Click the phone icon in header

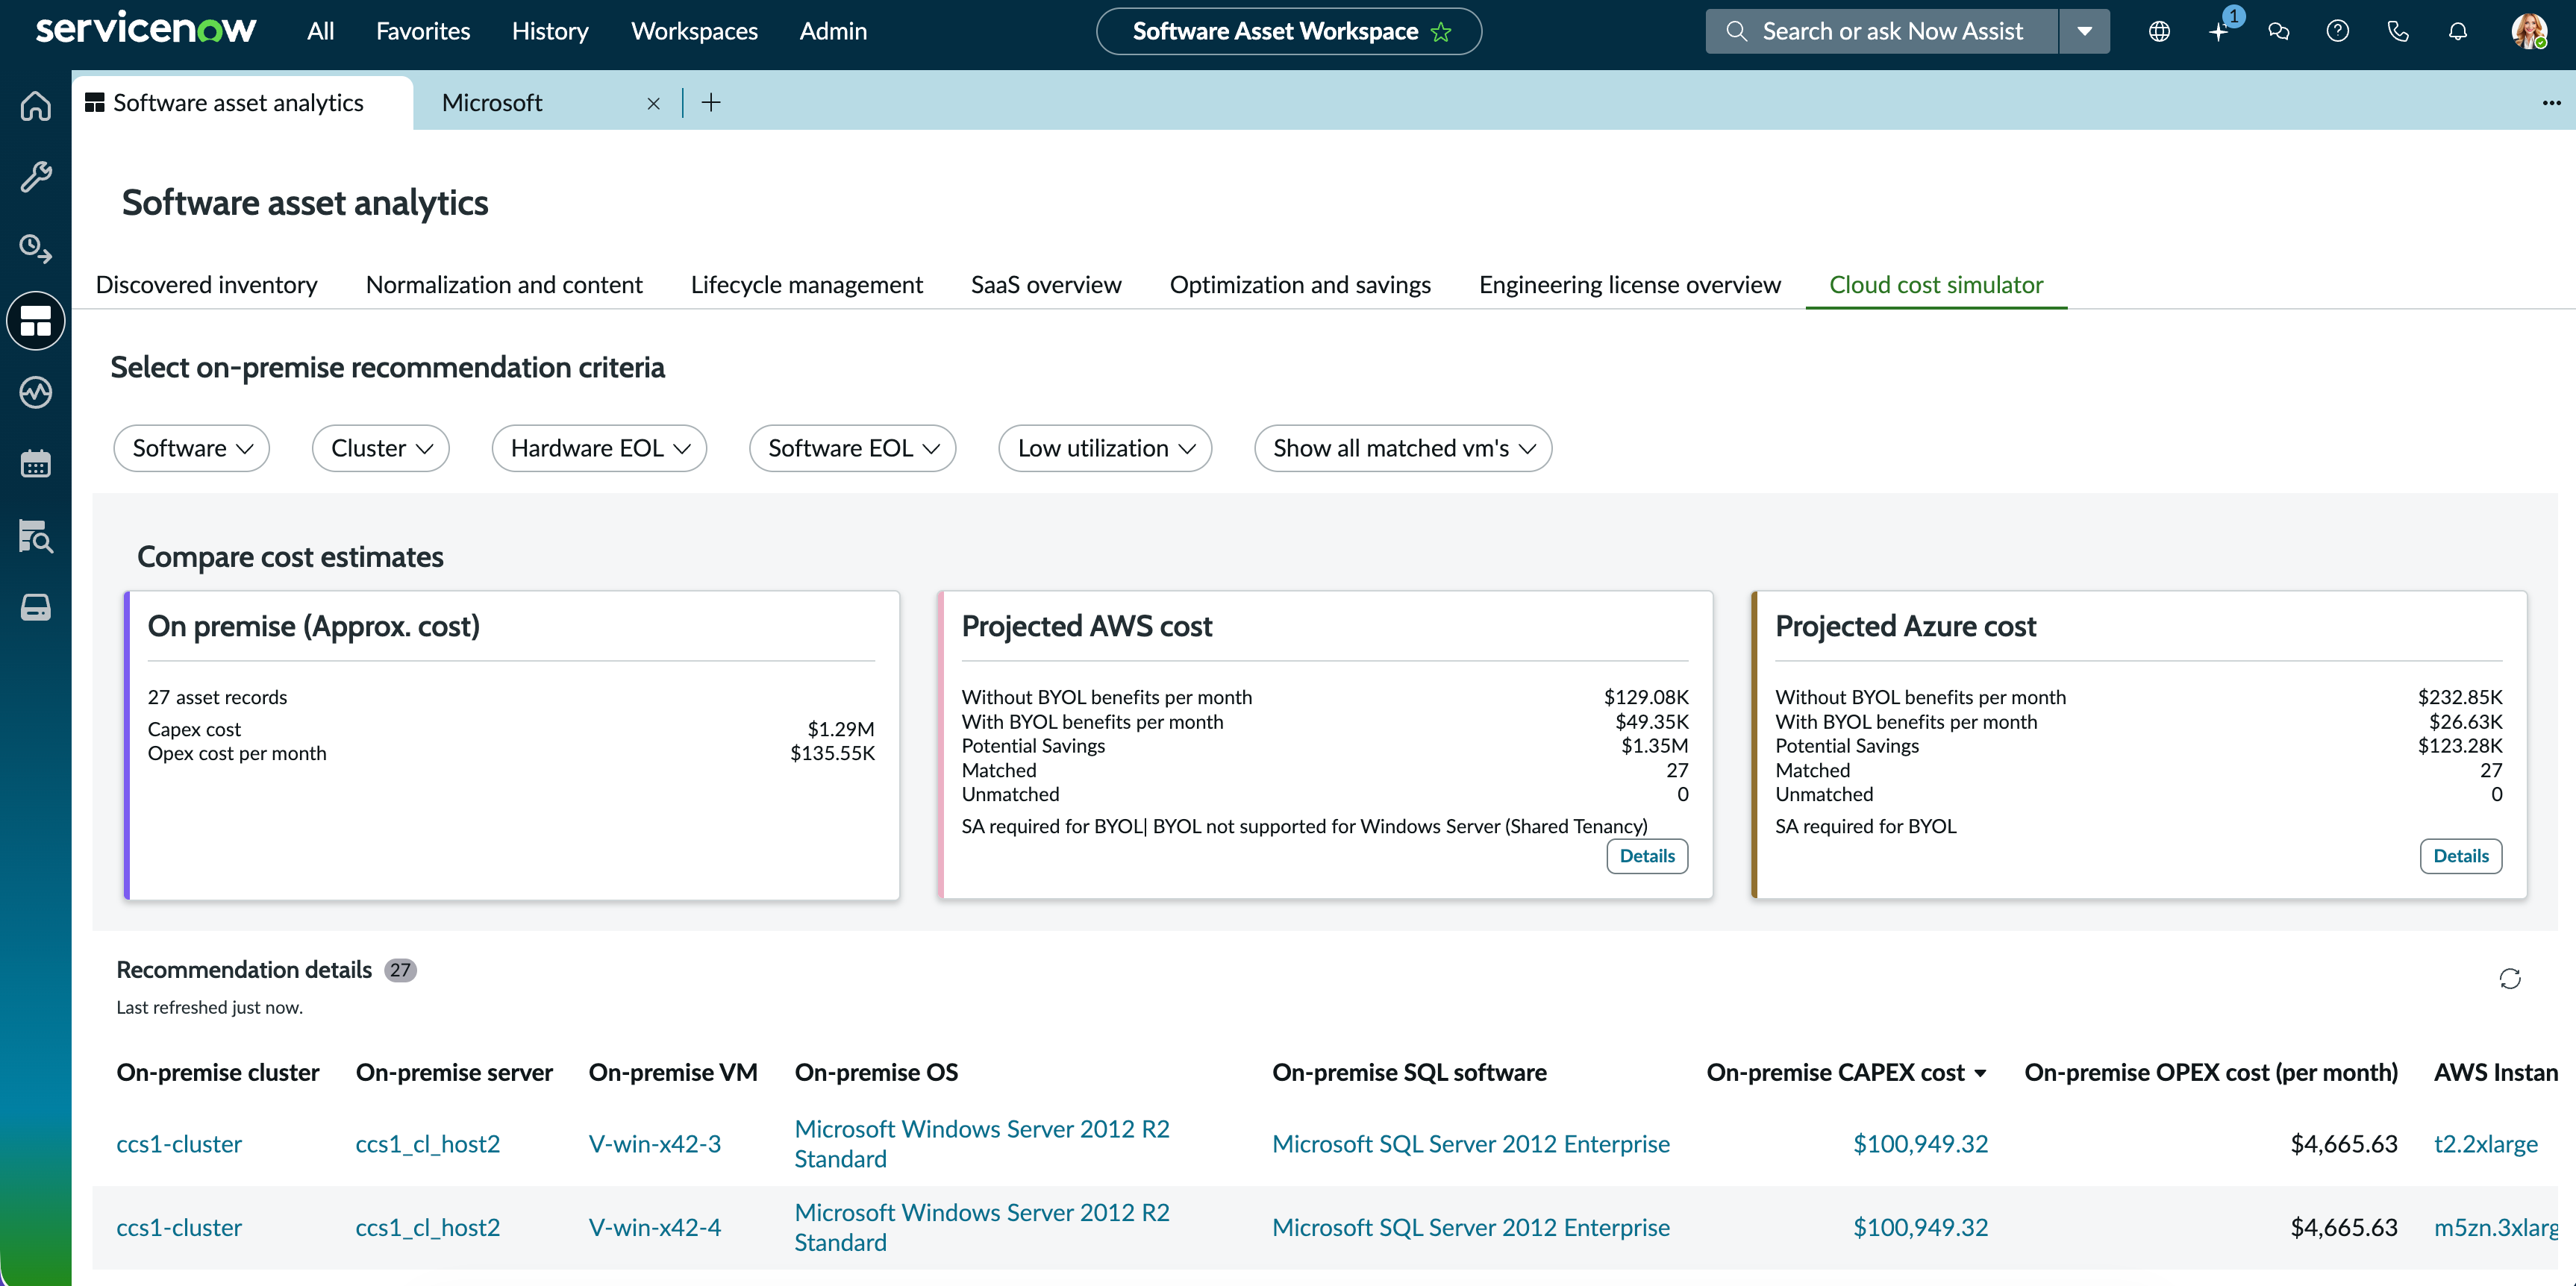click(2398, 32)
